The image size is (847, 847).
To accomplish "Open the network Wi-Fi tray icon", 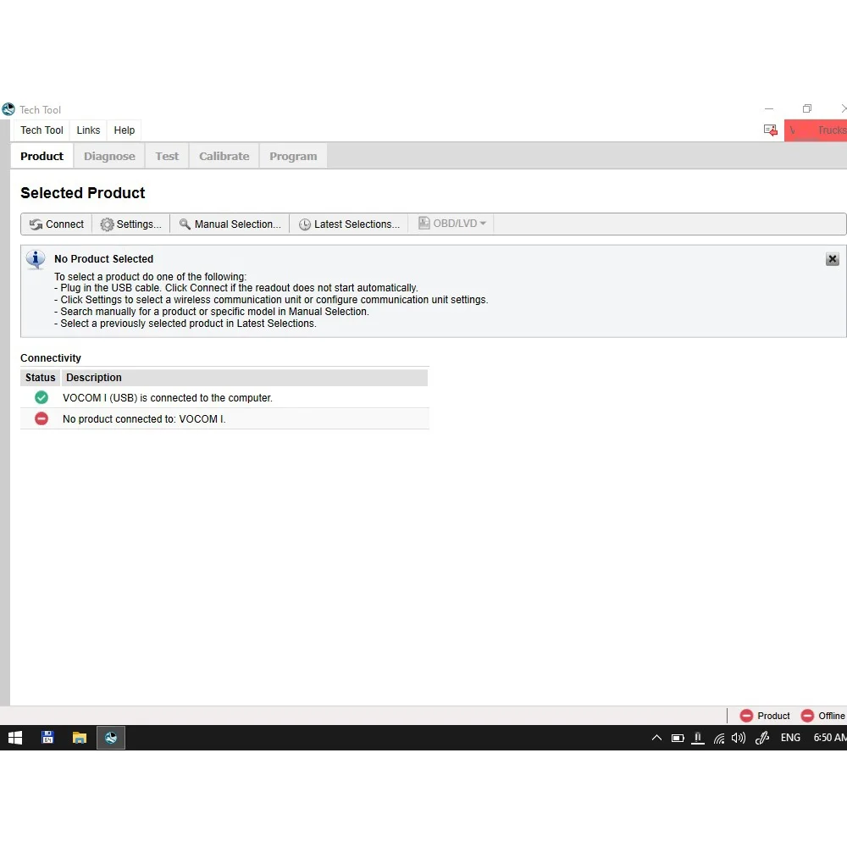I will tap(718, 739).
